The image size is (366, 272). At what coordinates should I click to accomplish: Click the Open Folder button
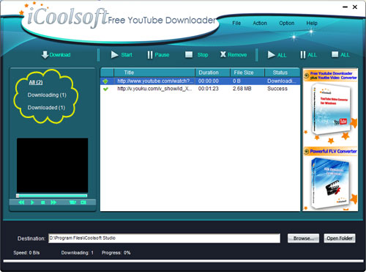tap(340, 238)
